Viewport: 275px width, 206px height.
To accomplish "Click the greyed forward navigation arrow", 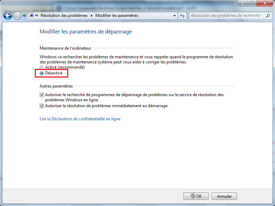I will click(17, 16).
